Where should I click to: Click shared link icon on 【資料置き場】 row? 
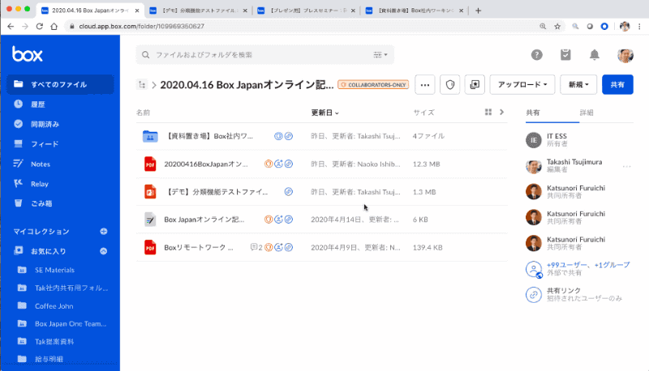coord(289,136)
